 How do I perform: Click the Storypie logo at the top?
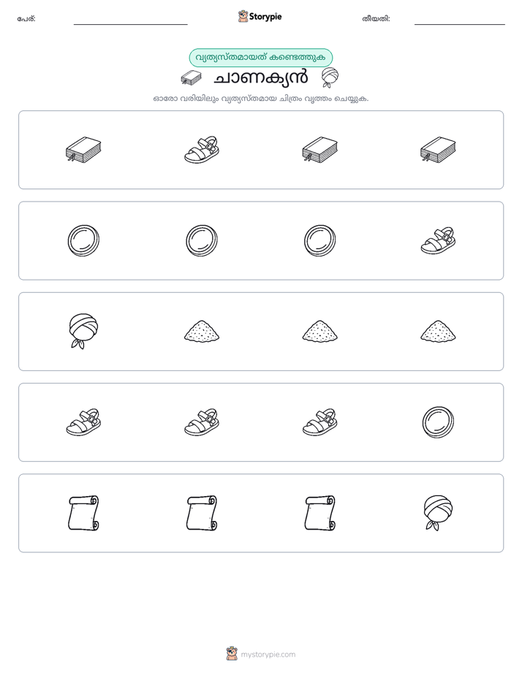(260, 17)
